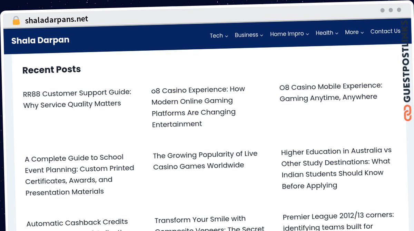Open RR88 Customer Support Guide post
The height and width of the screenshot is (231, 414).
coord(77,99)
